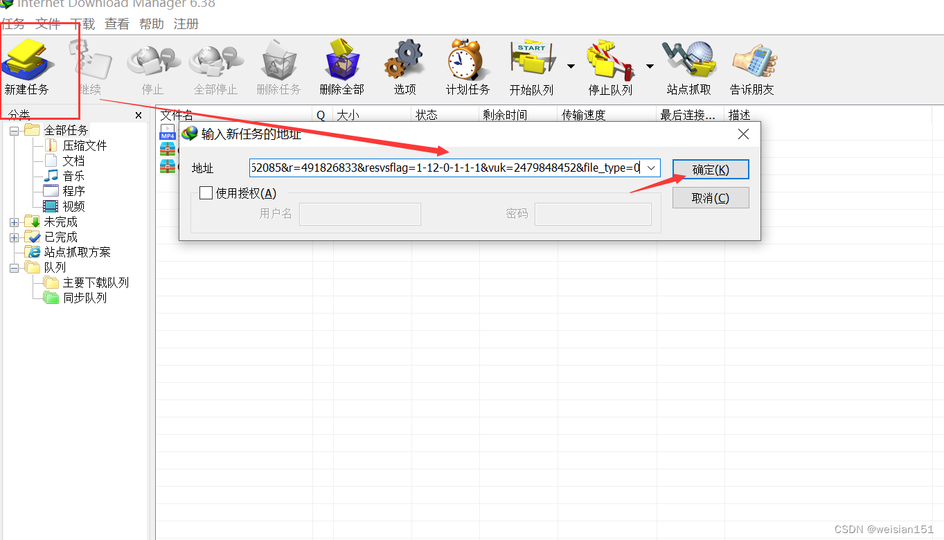The image size is (944, 540).
Task: Sort by the 大小 column header
Action: 372,115
